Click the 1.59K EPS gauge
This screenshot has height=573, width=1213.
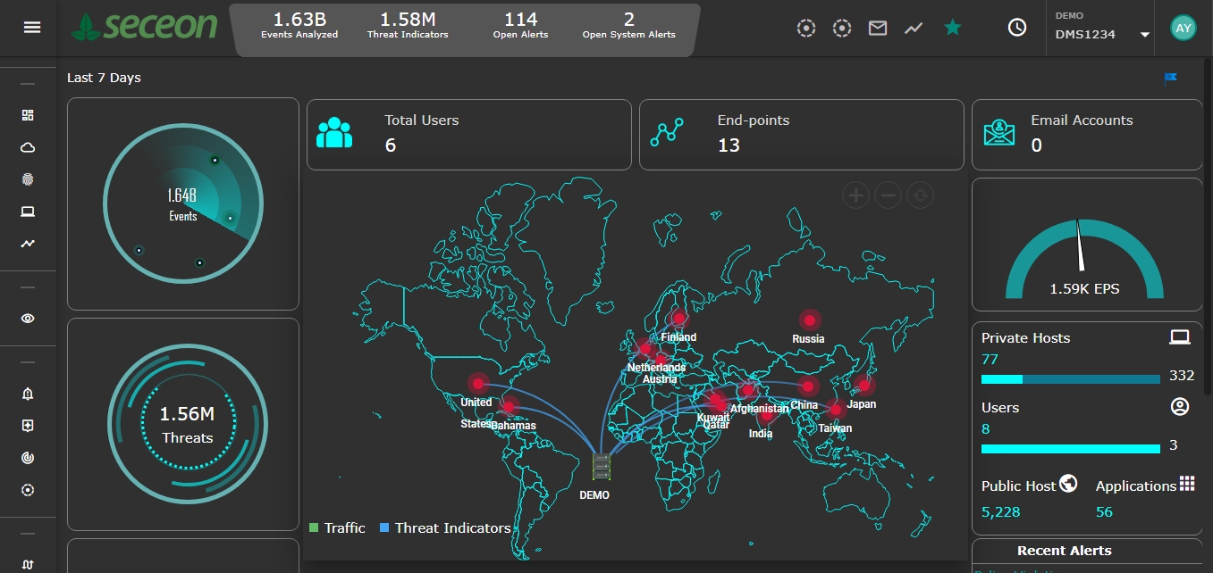1084,258
